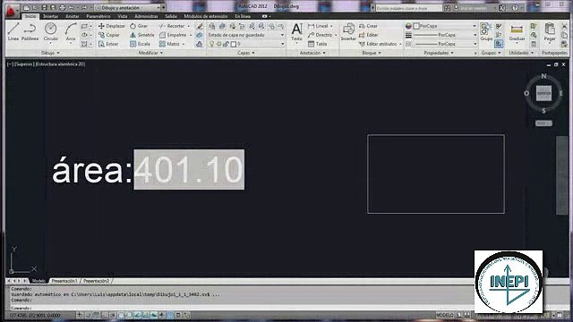This screenshot has height=322, width=573.
Task: Expand the Capas panel
Action: coord(246,53)
